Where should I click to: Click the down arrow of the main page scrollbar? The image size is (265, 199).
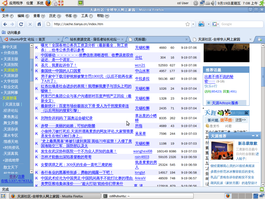click(263, 184)
